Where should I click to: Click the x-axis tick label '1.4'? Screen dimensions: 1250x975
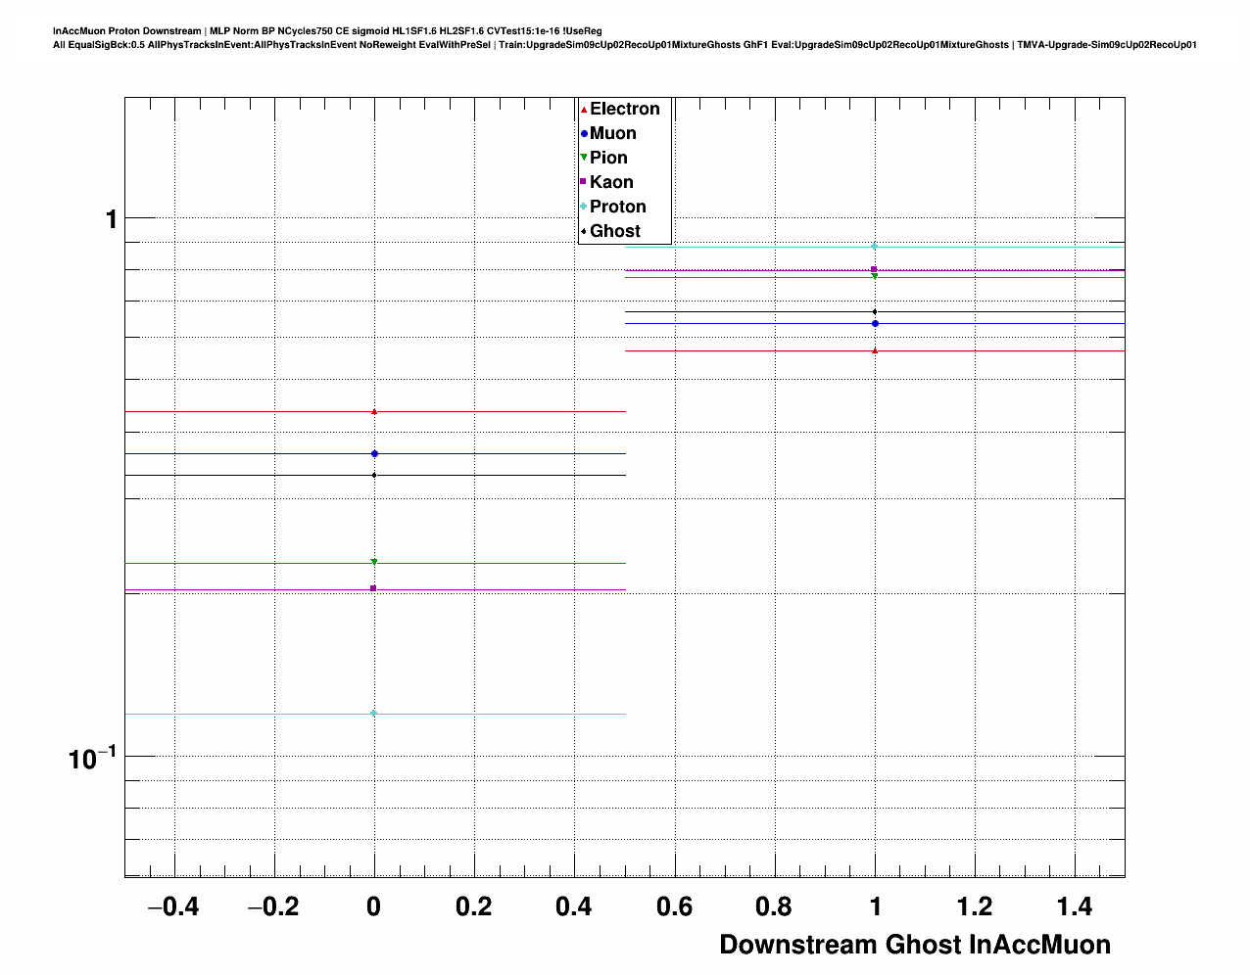(1075, 907)
